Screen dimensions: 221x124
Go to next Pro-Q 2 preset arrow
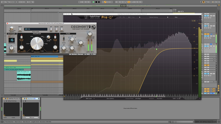(x=168, y=17)
